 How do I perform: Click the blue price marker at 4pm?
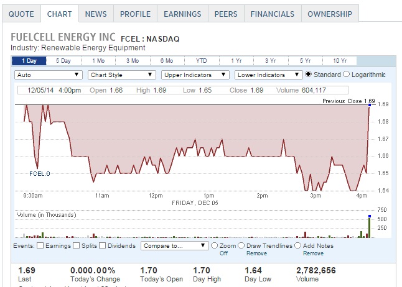click(x=370, y=105)
